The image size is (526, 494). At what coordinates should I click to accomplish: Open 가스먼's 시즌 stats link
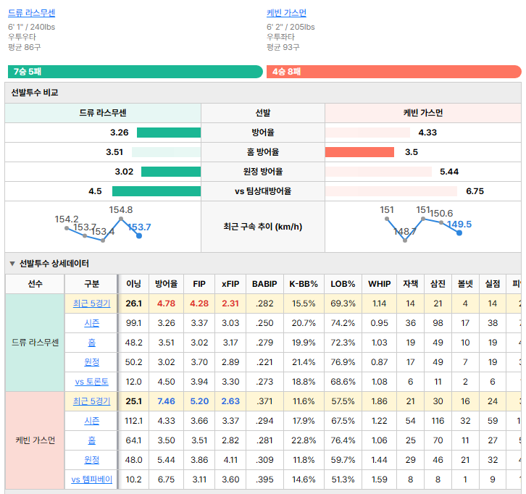click(x=91, y=421)
